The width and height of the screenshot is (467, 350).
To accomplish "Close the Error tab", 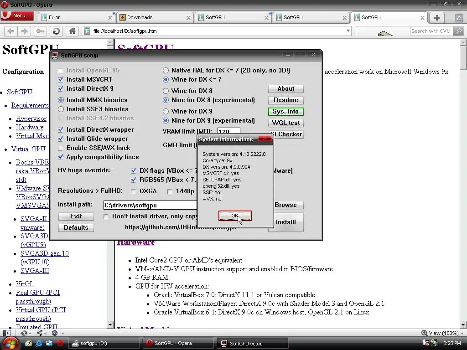I will 110,18.
